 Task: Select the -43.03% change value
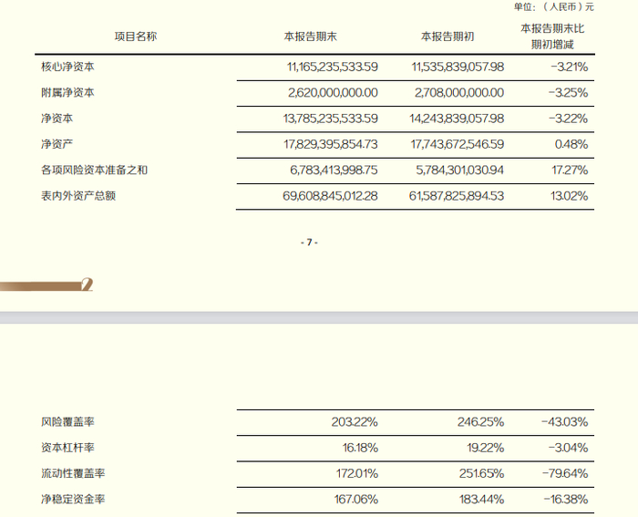(x=565, y=422)
